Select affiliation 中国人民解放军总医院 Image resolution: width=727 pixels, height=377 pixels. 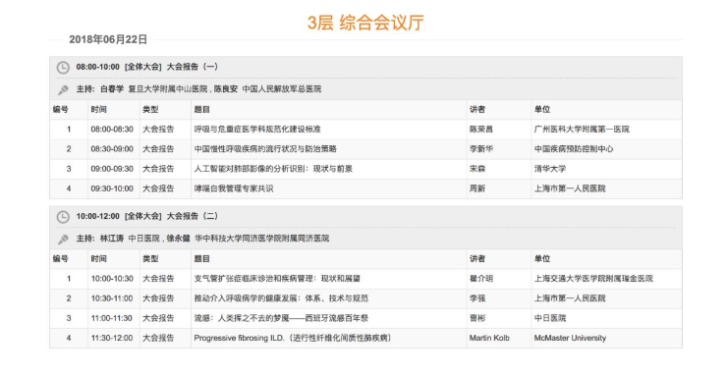[281, 89]
